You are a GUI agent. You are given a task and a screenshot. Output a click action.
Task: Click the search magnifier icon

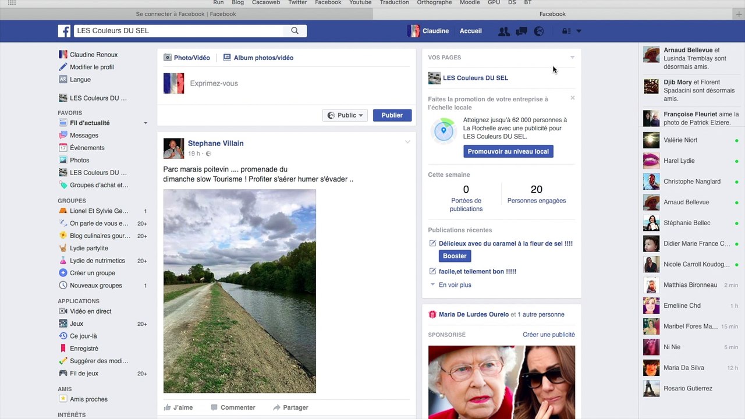click(x=295, y=31)
